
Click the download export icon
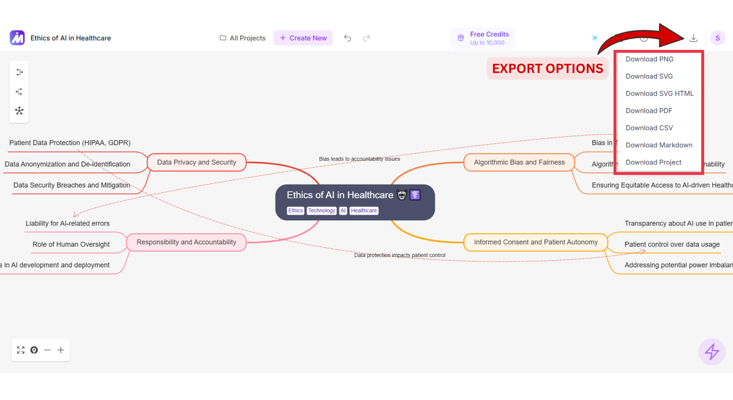tap(693, 38)
